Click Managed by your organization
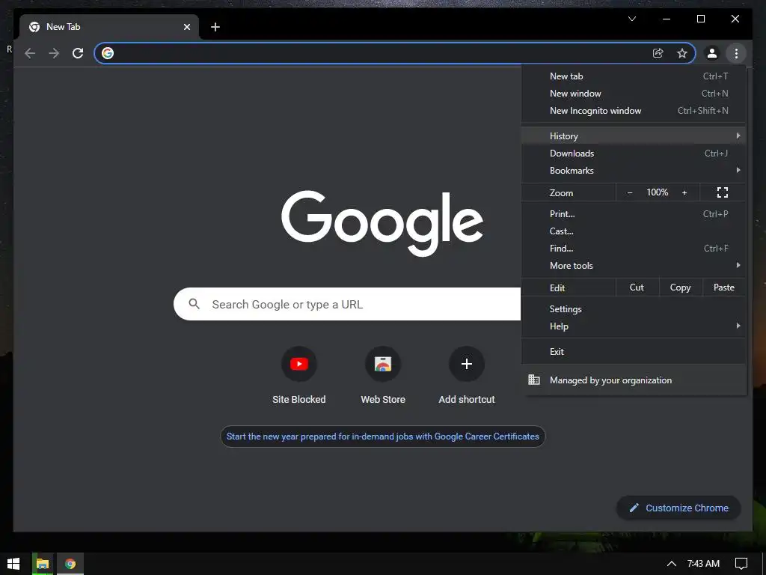The height and width of the screenshot is (575, 766). pos(634,380)
